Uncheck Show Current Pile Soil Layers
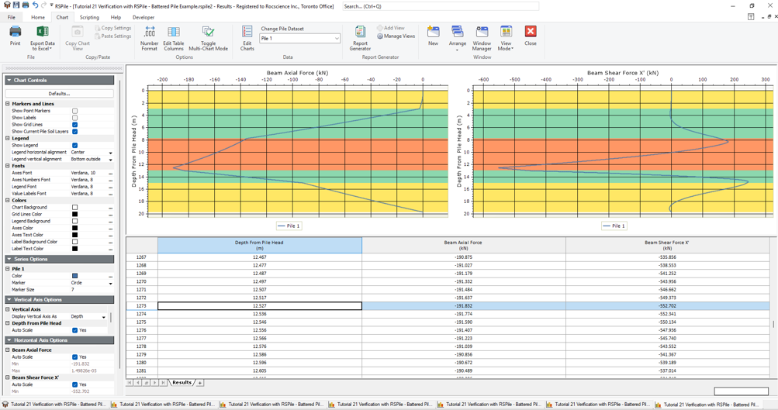This screenshot has width=778, height=410. [75, 132]
